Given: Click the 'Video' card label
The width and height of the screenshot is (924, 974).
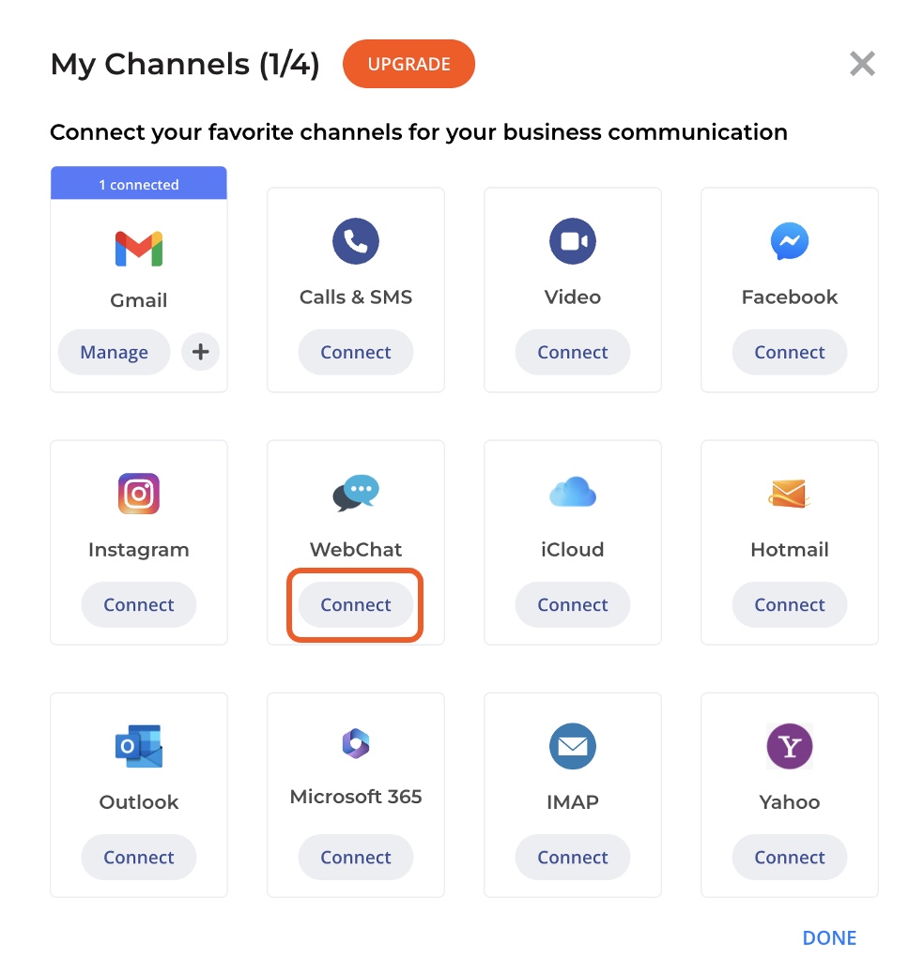Looking at the screenshot, I should coord(573,297).
